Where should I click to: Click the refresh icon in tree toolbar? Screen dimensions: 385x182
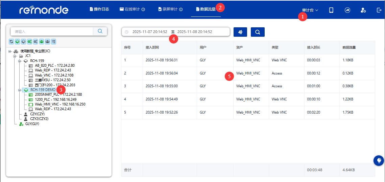pyautogui.click(x=11, y=41)
